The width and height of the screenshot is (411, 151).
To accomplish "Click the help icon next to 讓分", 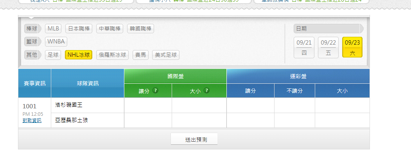I will (x=155, y=91).
